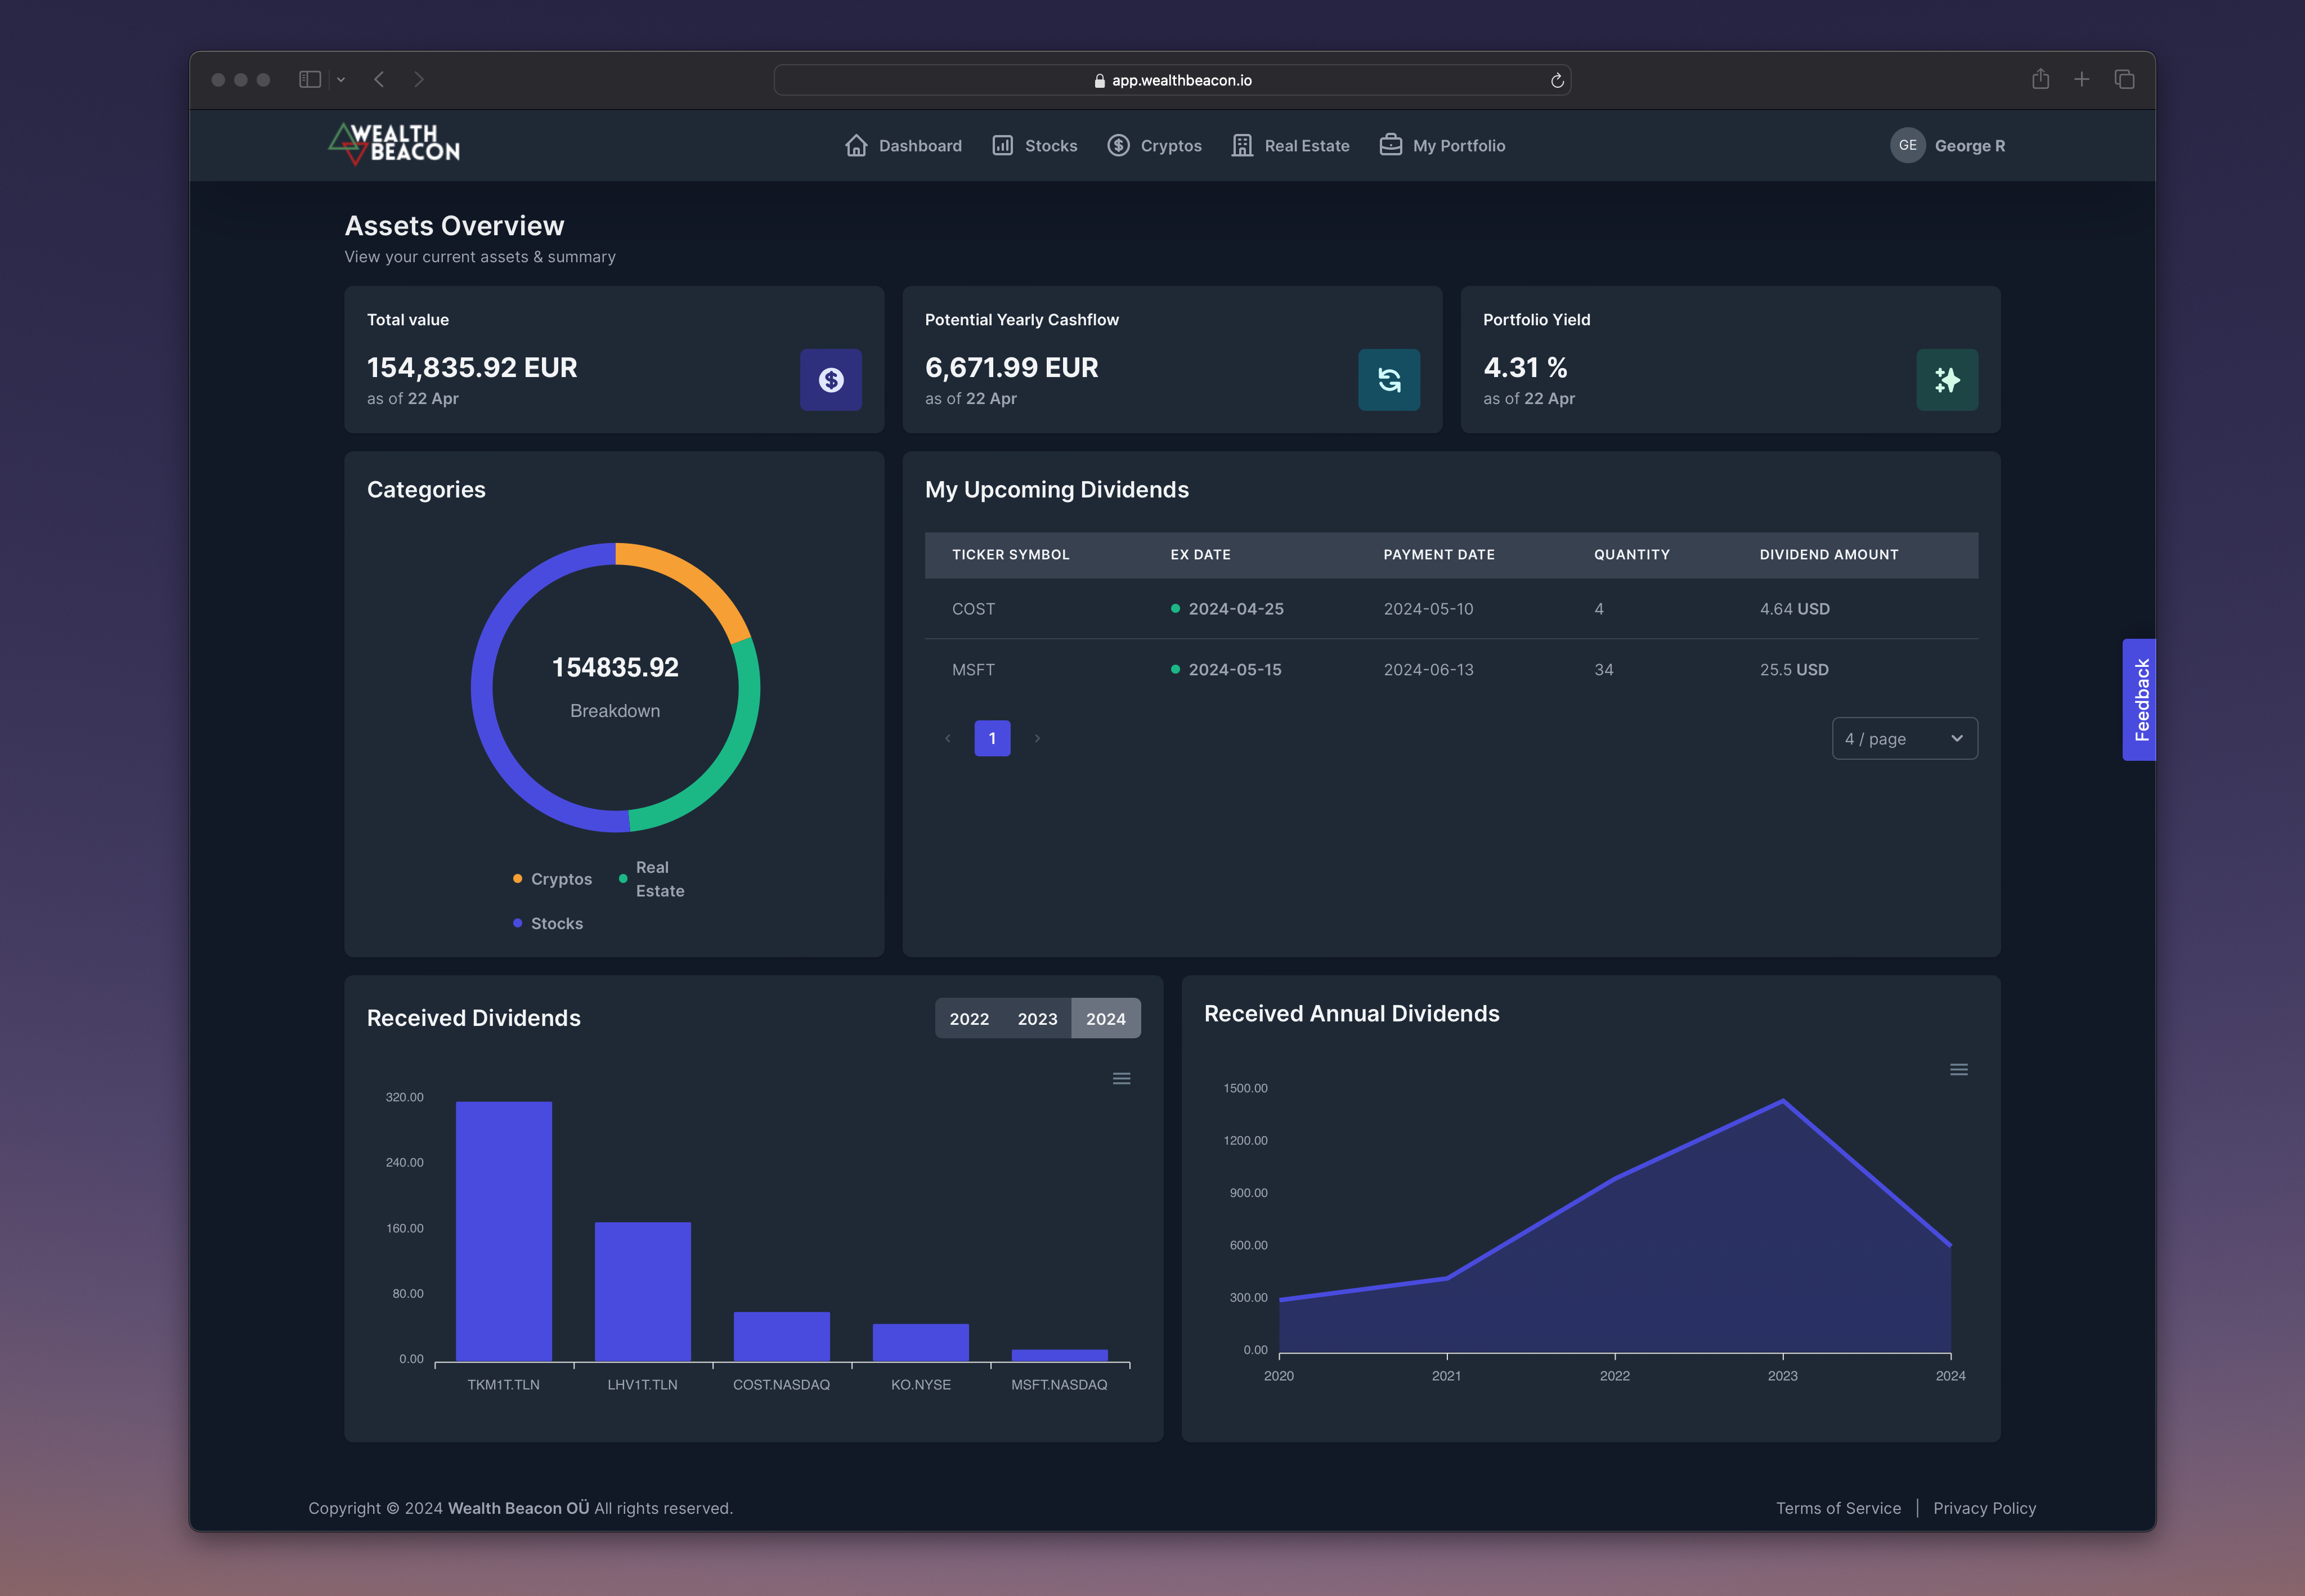The height and width of the screenshot is (1596, 2305).
Task: Click the browser share icon
Action: [x=2040, y=79]
